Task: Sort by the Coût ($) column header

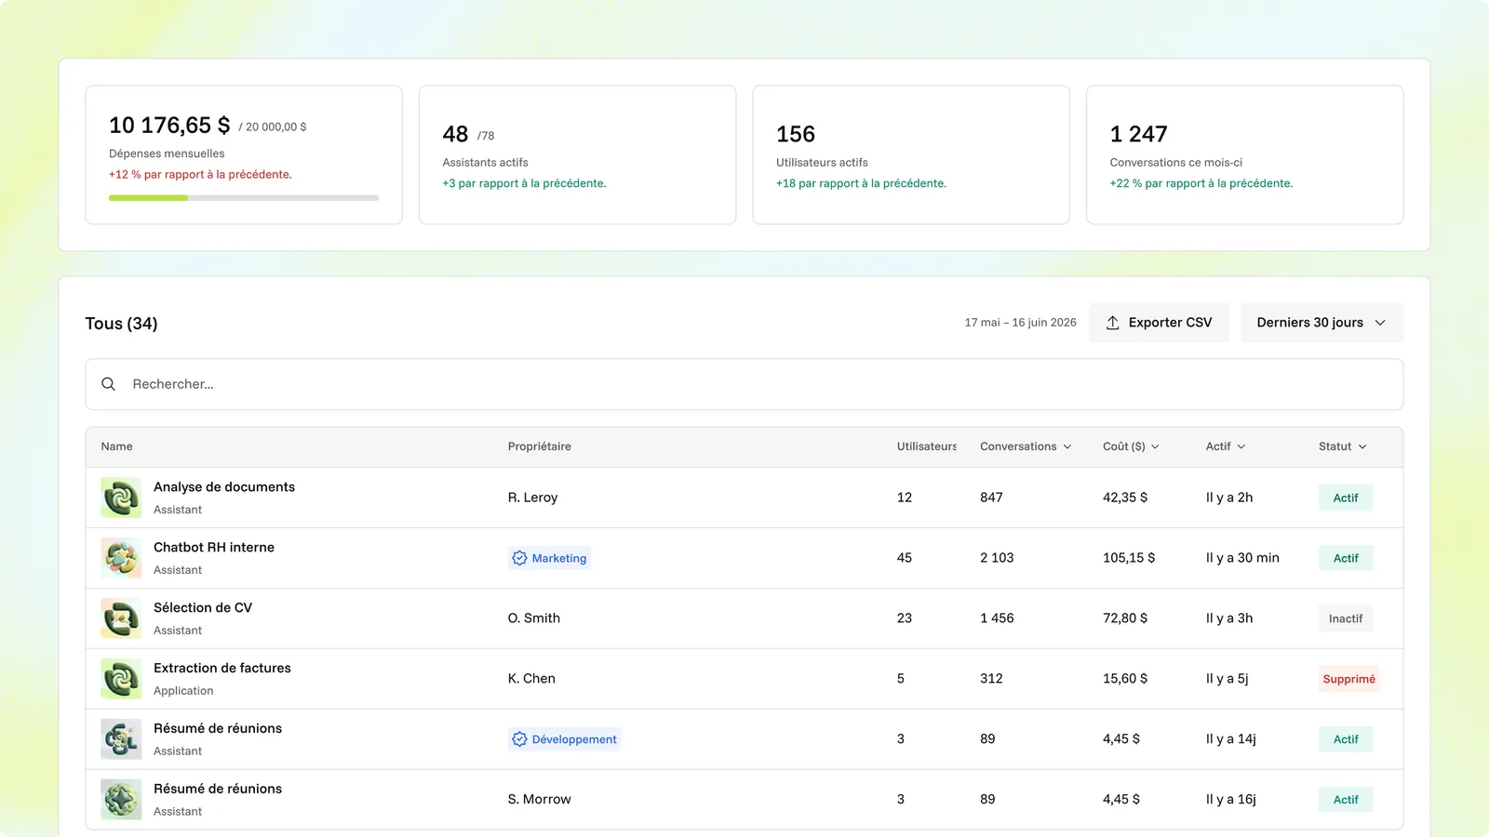Action: 1131,446
